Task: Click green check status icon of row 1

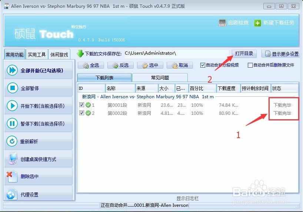Action: coord(88,105)
